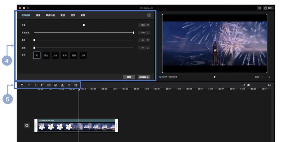
Task: Open the 调节 tab
Action: (x=72, y=15)
